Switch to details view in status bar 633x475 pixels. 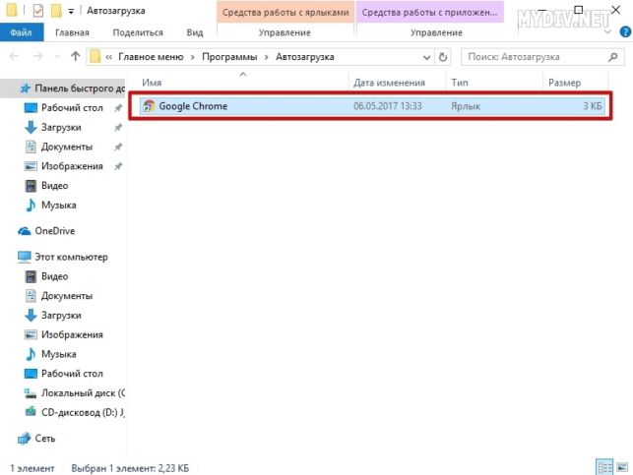click(604, 467)
